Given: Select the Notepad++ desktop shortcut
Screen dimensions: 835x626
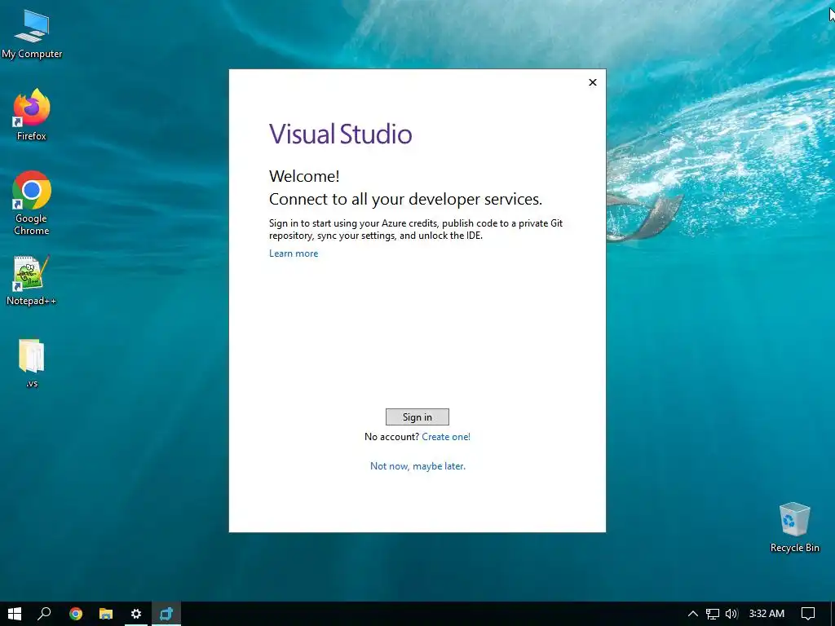Looking at the screenshot, I should (32, 280).
